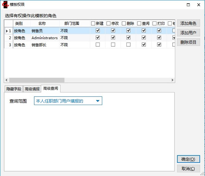Enable 新建 permission for 销售部长 row
This screenshot has width=205, height=176.
[98, 45]
